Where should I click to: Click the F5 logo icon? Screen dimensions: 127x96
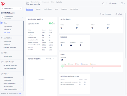[3, 4]
